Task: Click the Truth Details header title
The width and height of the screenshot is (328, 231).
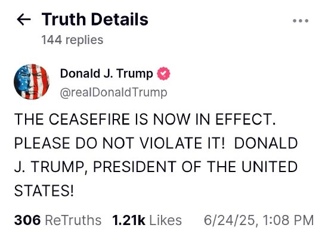Action: tap(95, 20)
